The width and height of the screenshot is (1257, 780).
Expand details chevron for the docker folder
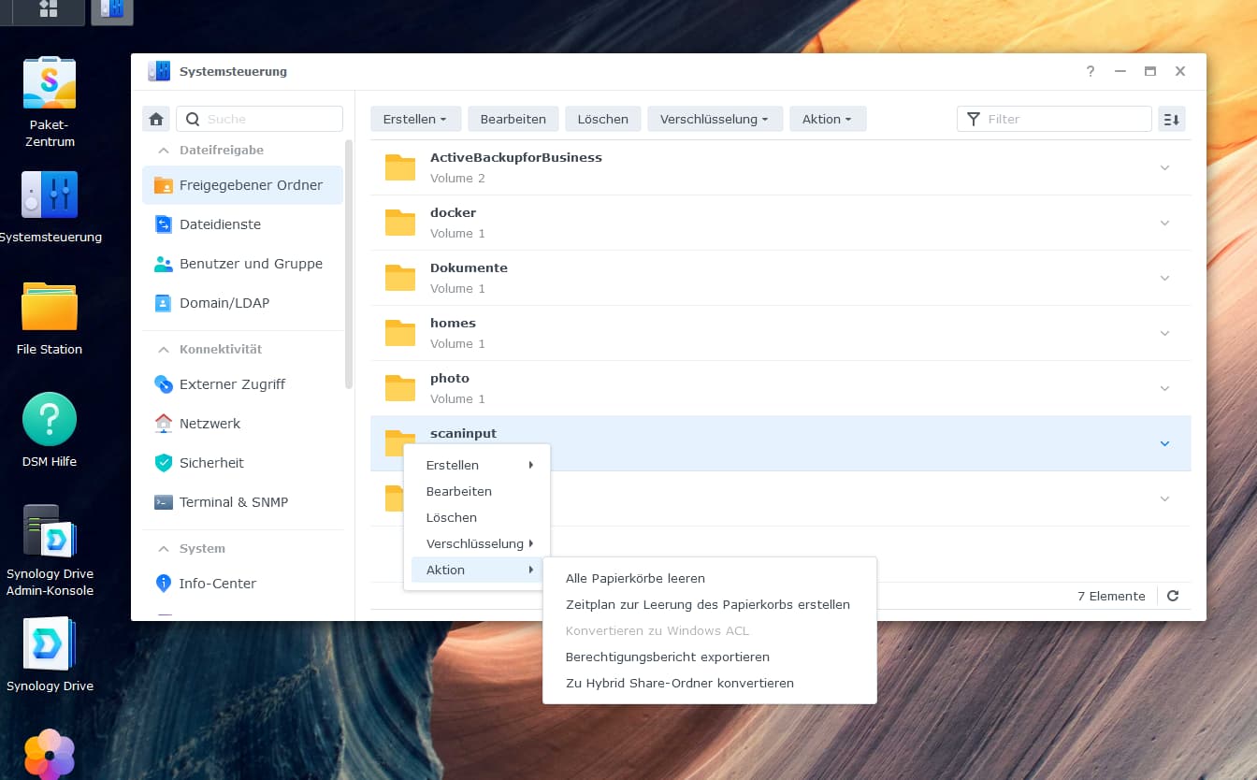tap(1164, 223)
